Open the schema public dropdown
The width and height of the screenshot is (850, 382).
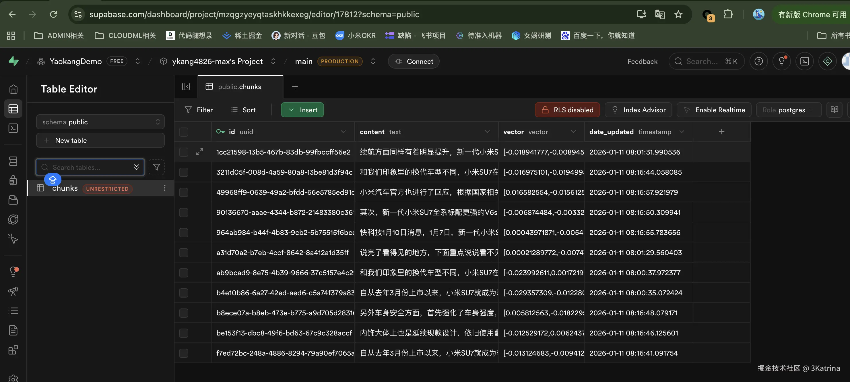pyautogui.click(x=100, y=122)
